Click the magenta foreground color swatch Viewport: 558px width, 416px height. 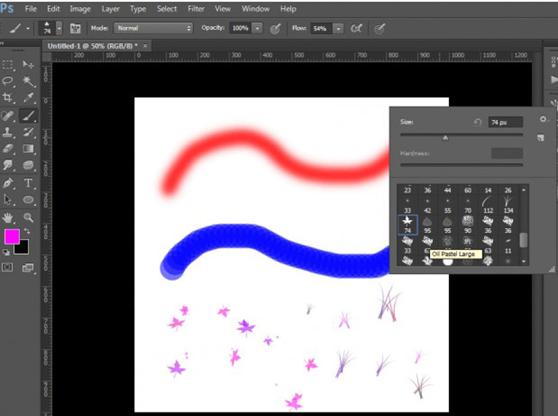click(x=12, y=237)
